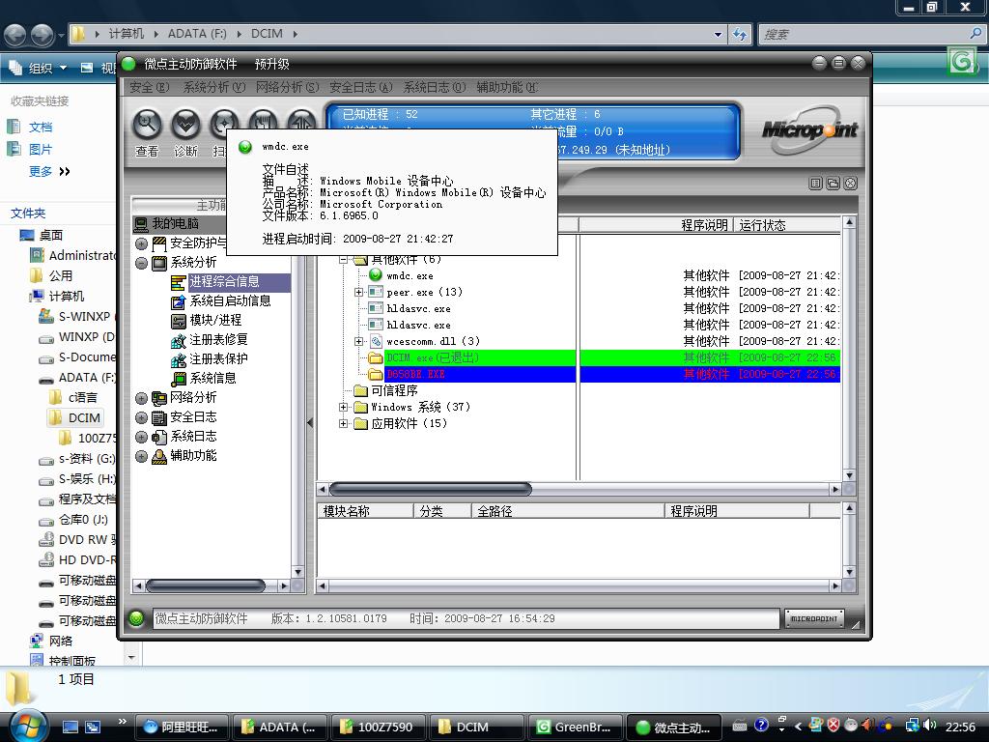
Task: Click the 运行状态 column header
Action: pos(787,225)
